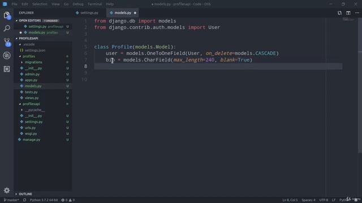Open settings.py under profilesapi folder

click(x=33, y=122)
